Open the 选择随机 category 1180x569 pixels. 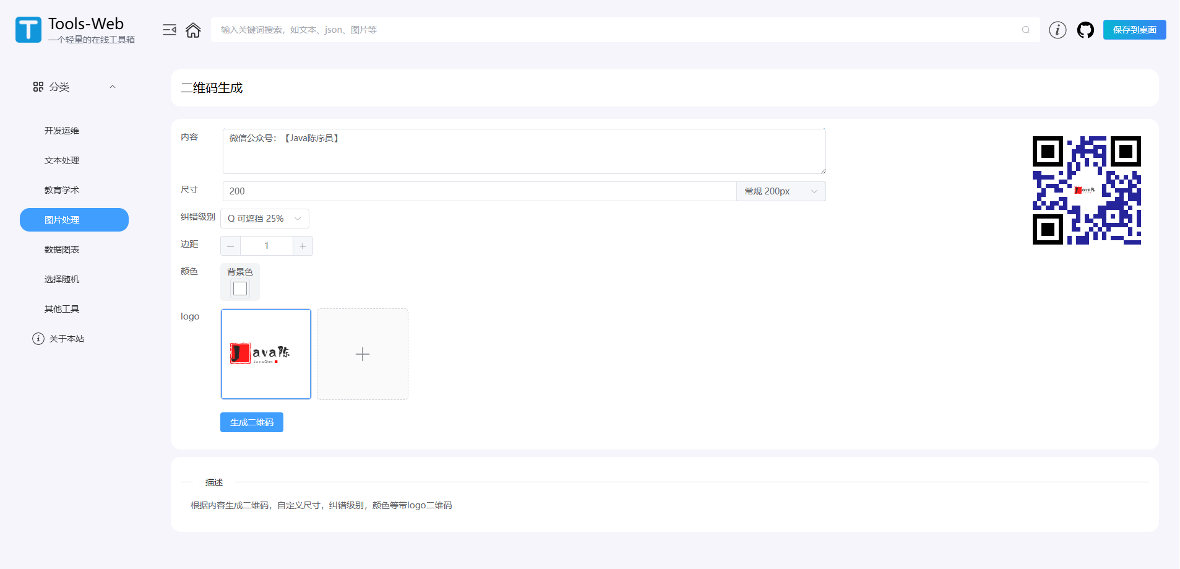tap(62, 279)
